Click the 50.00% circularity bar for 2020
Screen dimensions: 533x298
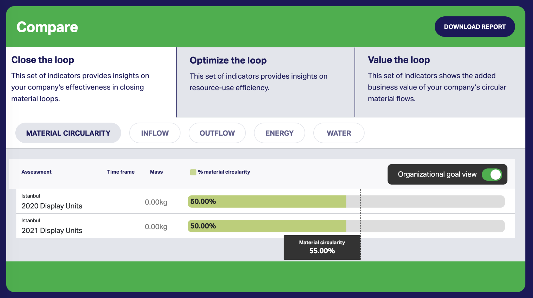(x=266, y=201)
